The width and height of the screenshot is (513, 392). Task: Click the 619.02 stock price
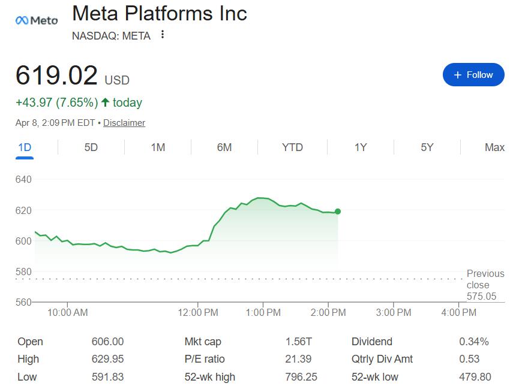click(56, 76)
